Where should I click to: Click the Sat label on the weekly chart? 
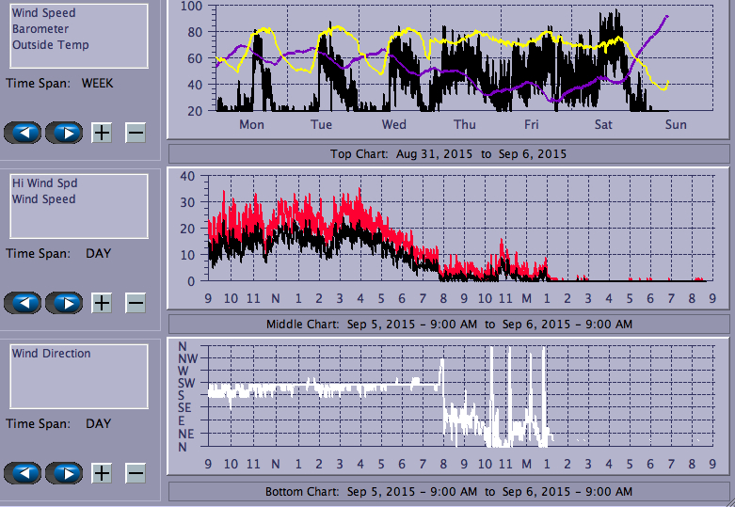tap(603, 124)
